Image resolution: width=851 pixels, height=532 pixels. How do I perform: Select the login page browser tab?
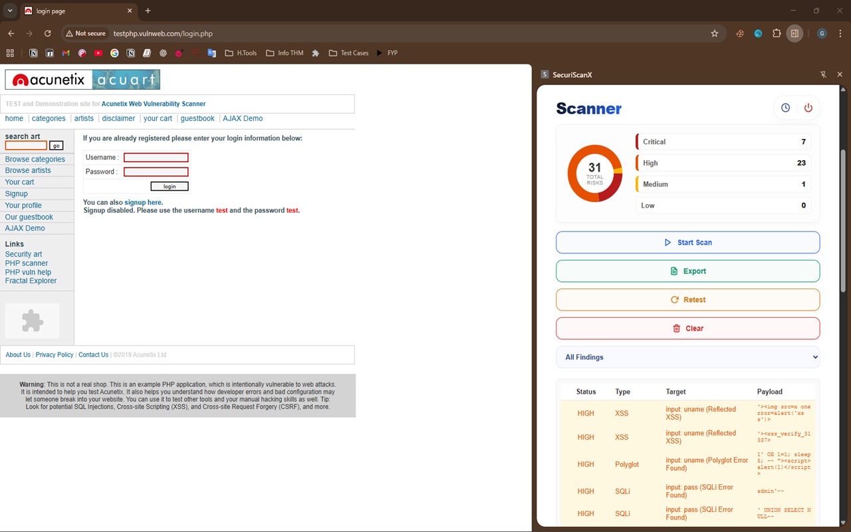(x=78, y=11)
